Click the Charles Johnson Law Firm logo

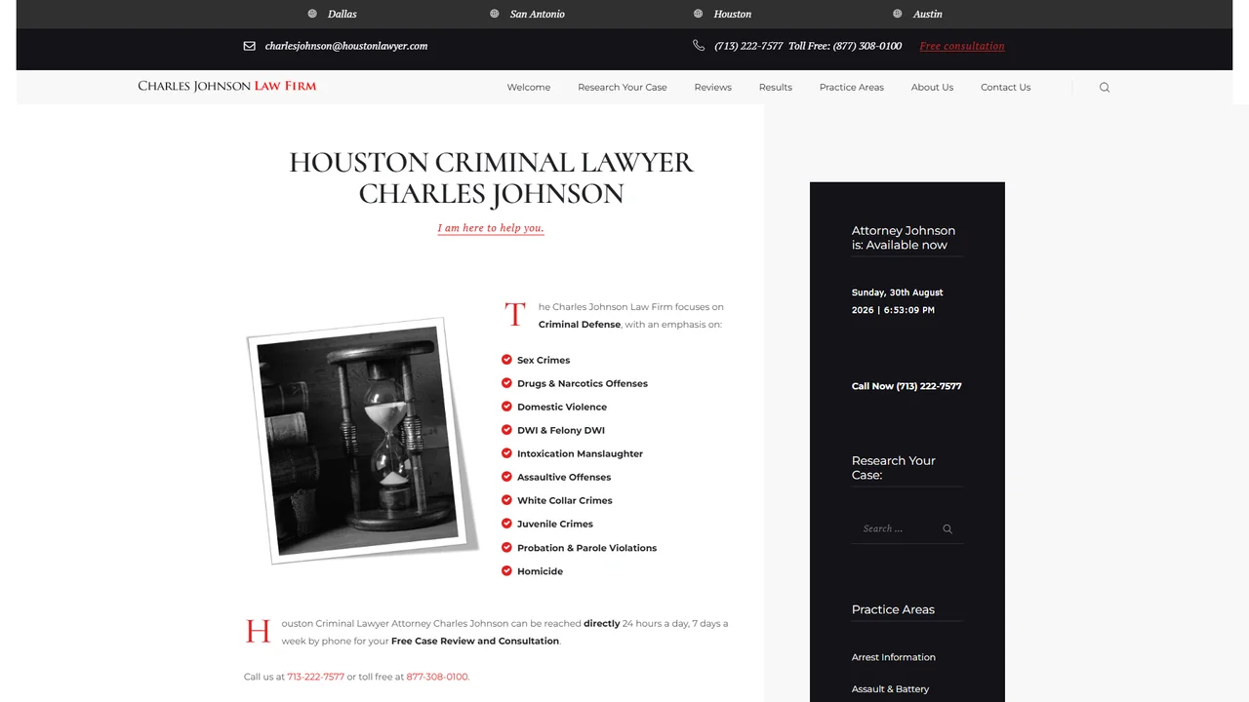click(227, 86)
